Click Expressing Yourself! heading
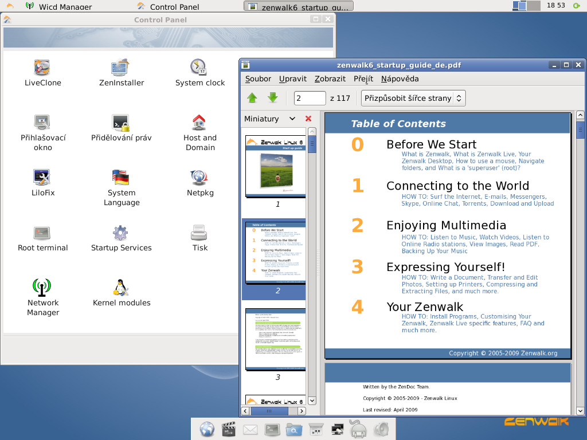The width and height of the screenshot is (587, 440). coord(445,267)
